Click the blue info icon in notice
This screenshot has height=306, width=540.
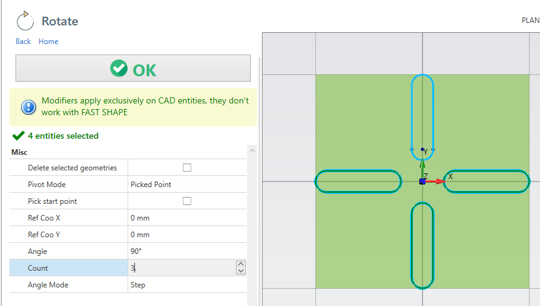[x=28, y=107]
